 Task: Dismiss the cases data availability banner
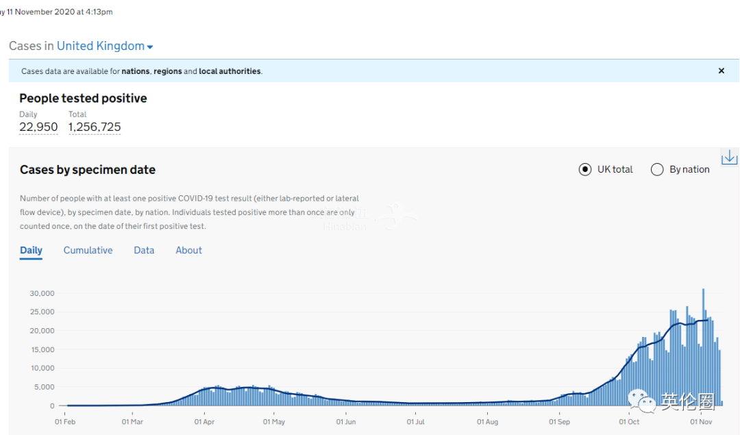(x=721, y=71)
